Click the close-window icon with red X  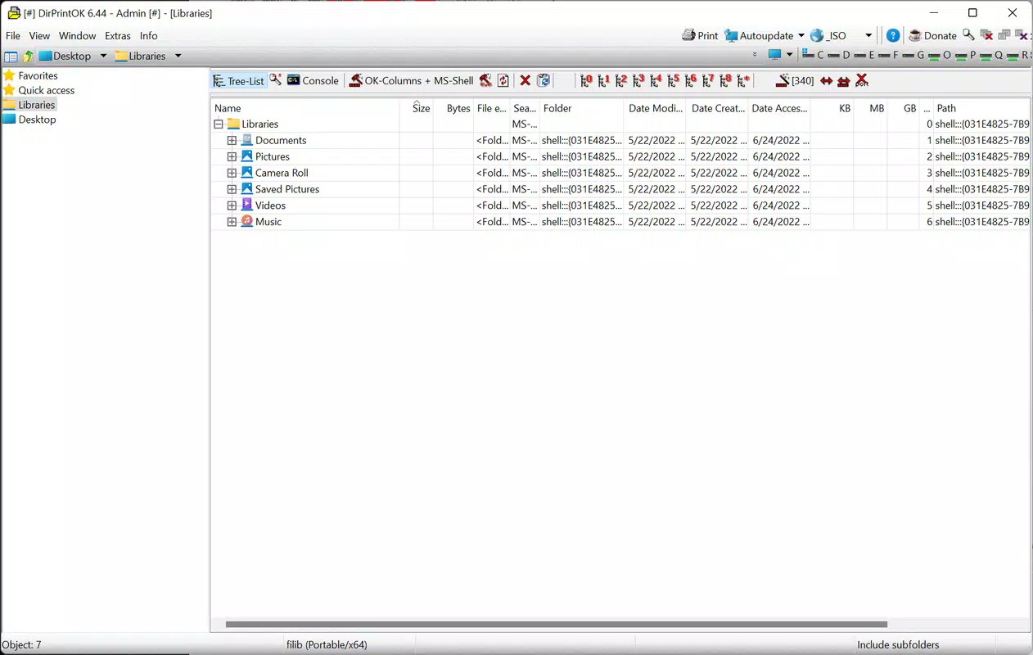(x=986, y=35)
